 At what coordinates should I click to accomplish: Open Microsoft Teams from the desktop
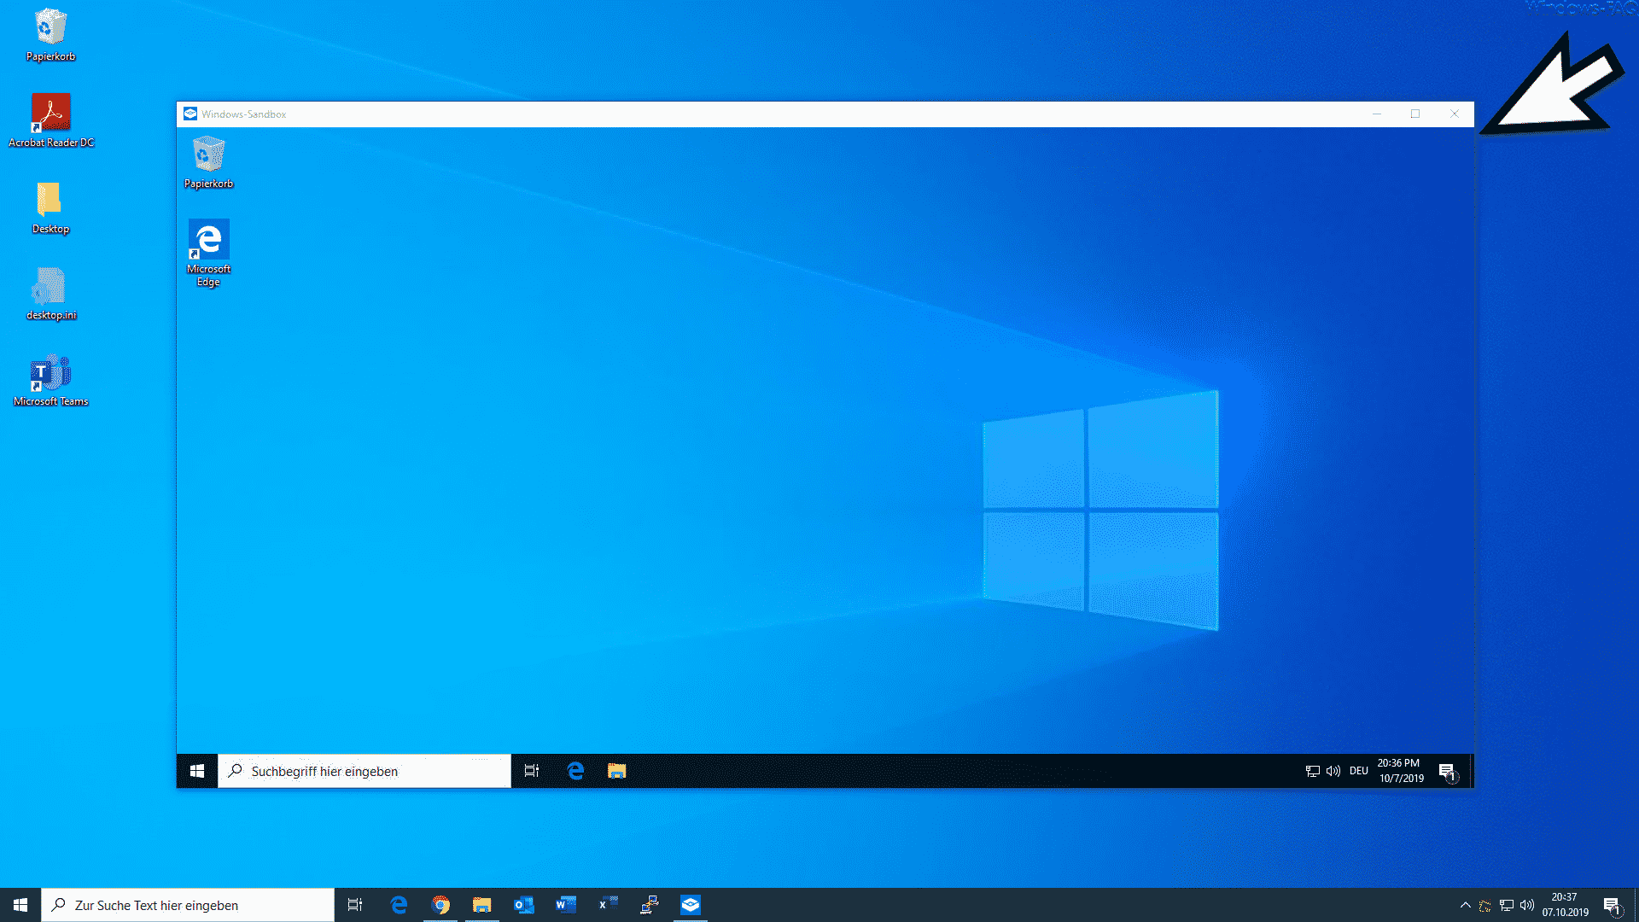pos(50,373)
